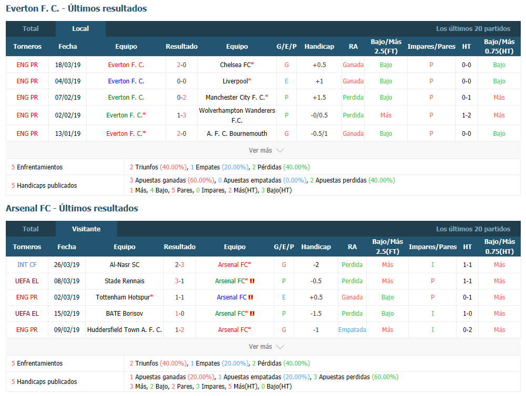Click red card icon in Tottenham Hotspur row
This screenshot has width=526, height=396.
coord(251,297)
